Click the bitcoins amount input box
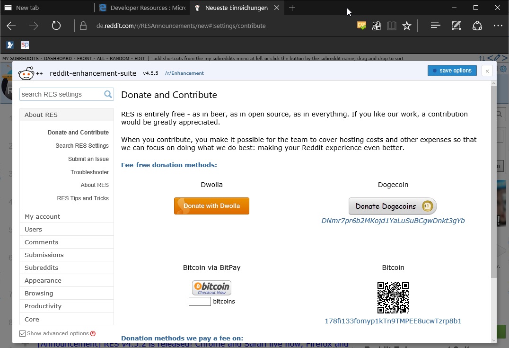 tap(200, 301)
